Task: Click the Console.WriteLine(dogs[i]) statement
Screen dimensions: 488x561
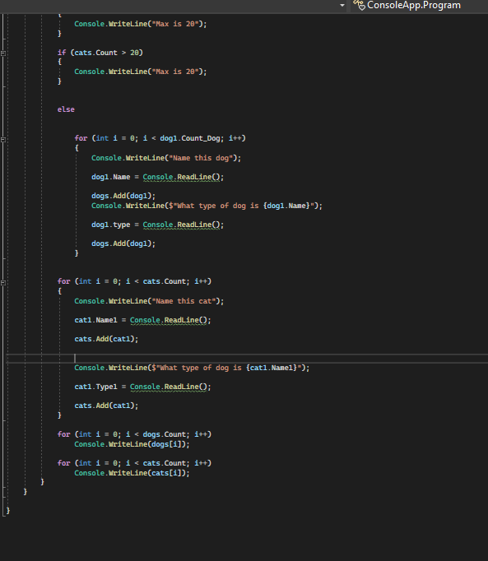Action: click(132, 444)
